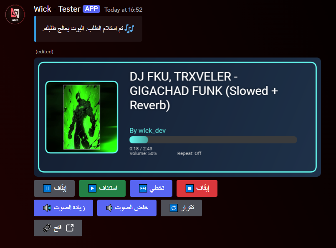Screen dimensions: 336x248
Task: Click the song progress bar
Action: click(x=213, y=140)
